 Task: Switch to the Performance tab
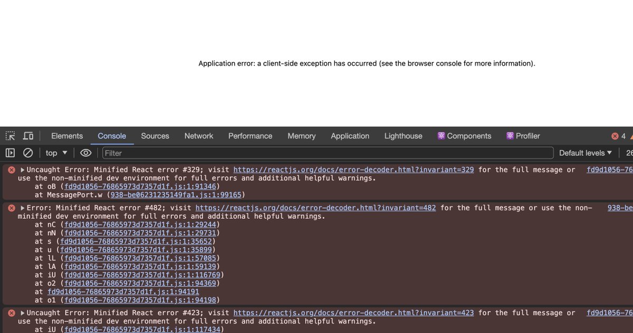[x=250, y=136]
